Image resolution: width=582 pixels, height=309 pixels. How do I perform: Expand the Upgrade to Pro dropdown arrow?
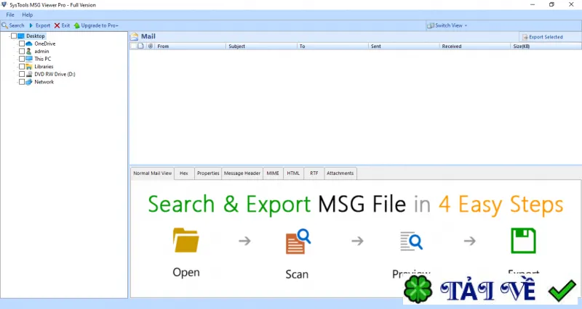117,26
